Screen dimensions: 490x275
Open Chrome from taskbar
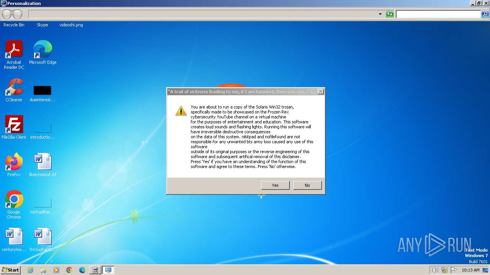(x=69, y=270)
